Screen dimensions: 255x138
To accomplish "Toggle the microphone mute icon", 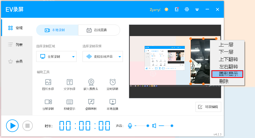I will coord(130,126).
